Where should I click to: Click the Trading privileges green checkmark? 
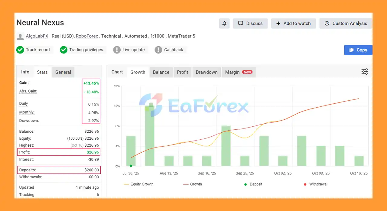[x=63, y=50]
